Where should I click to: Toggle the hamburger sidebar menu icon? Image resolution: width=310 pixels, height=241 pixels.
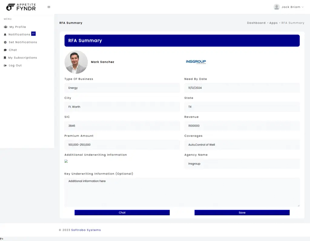pyautogui.click(x=49, y=7)
